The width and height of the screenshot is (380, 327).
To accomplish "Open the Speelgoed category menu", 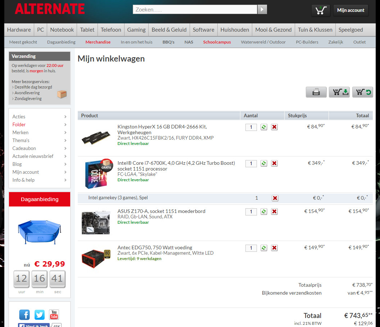I will [351, 30].
